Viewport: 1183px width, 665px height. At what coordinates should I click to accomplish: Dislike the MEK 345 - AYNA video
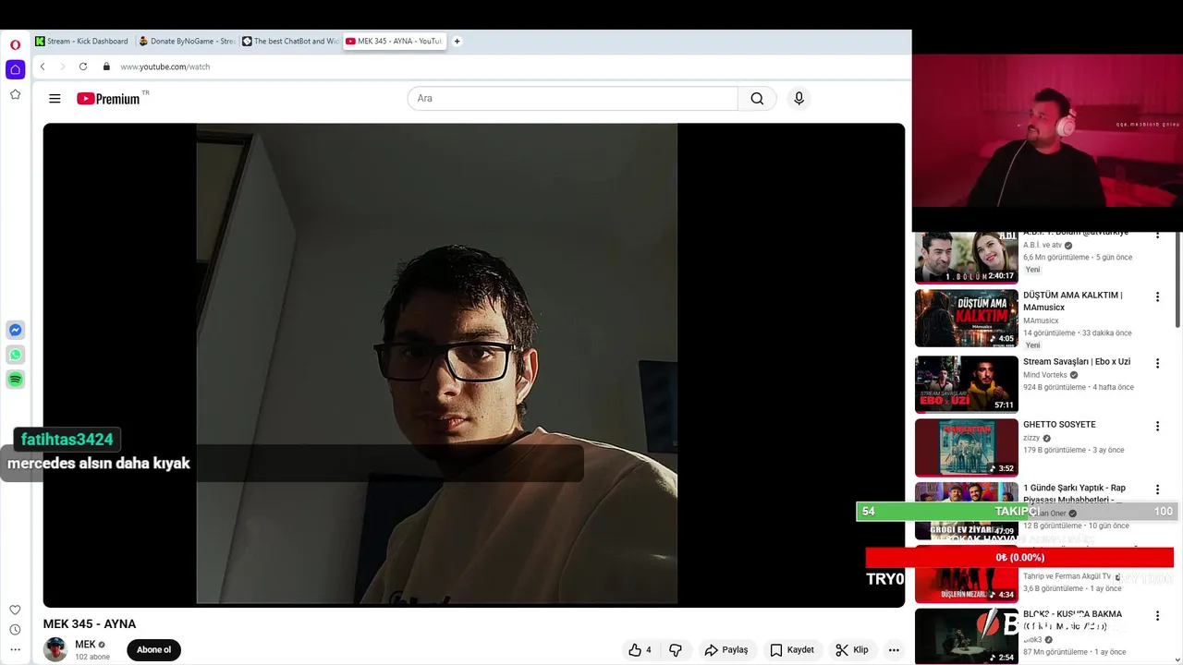[x=676, y=650]
